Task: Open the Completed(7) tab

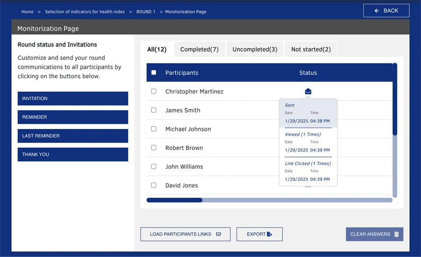Action: [x=199, y=49]
